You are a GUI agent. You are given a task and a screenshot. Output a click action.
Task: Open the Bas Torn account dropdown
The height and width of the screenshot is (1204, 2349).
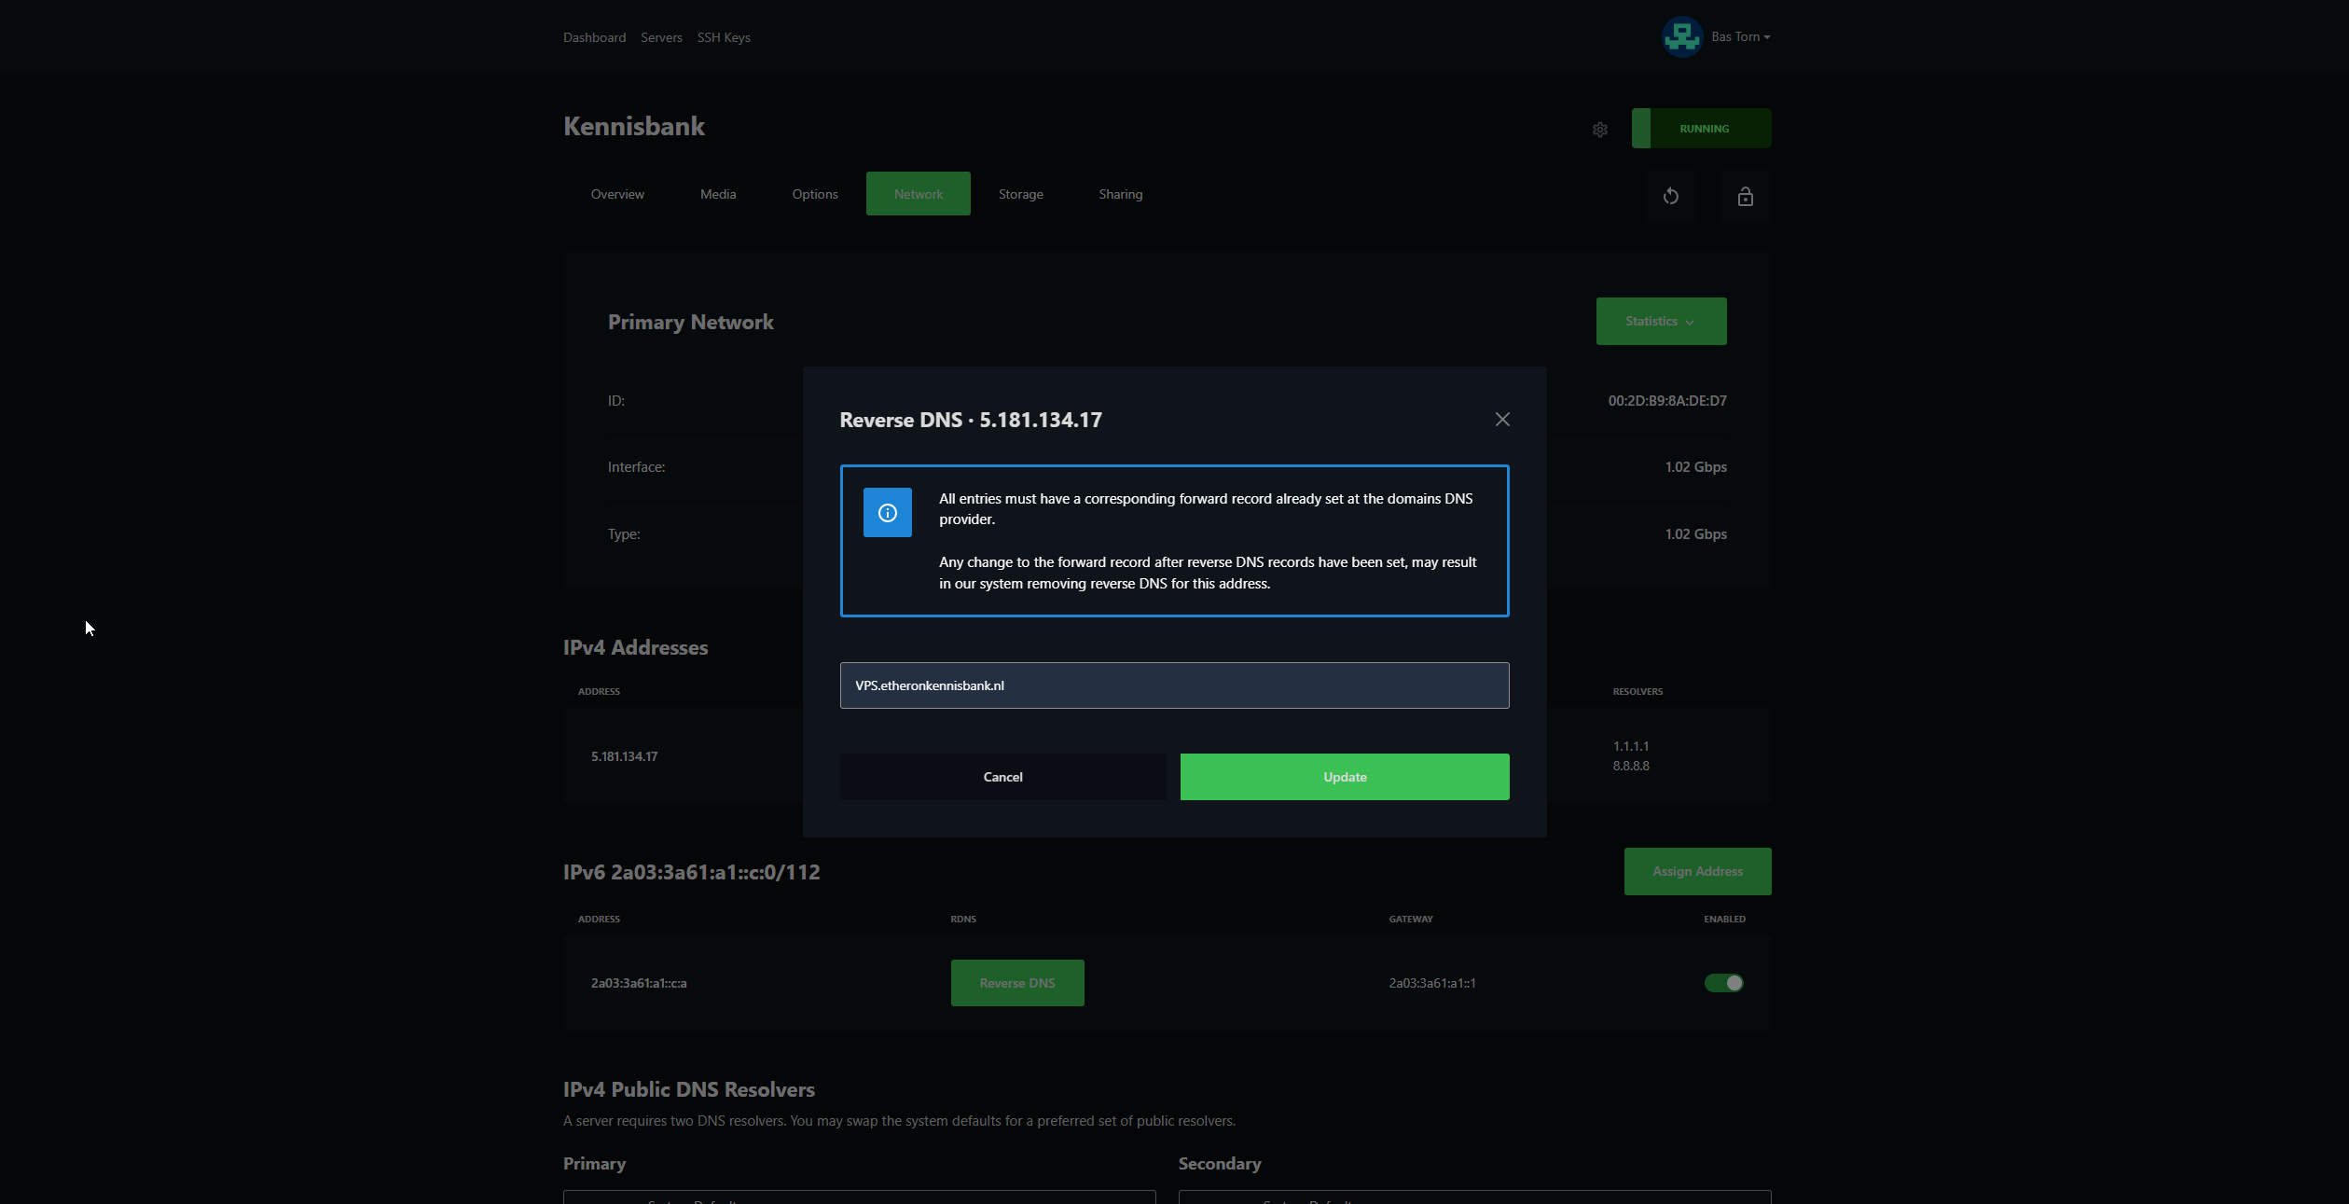pos(1740,37)
